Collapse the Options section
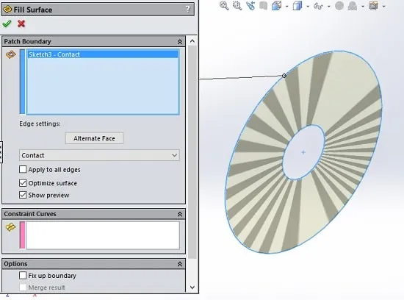Screen dimensions: 404x300 (180, 264)
